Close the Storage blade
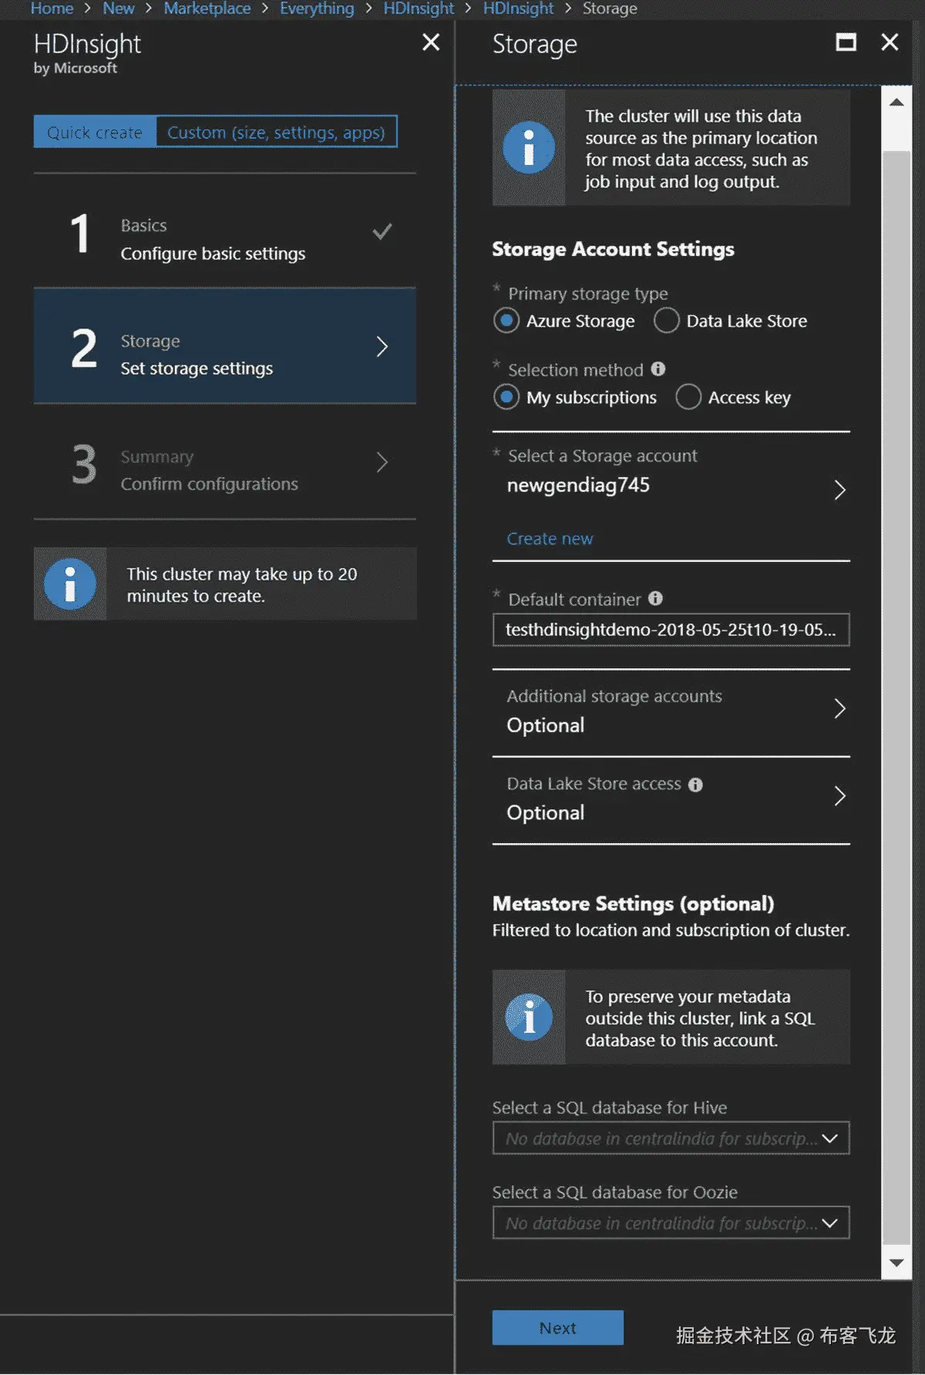The image size is (925, 1375). click(890, 42)
